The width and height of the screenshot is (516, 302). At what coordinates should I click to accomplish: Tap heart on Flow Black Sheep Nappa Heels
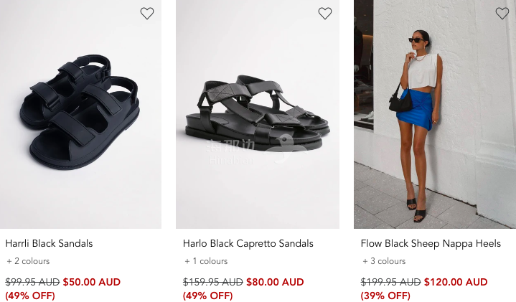pyautogui.click(x=502, y=14)
